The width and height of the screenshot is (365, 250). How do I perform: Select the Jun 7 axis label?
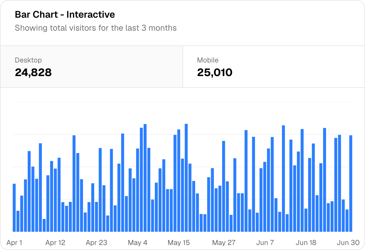coord(265,243)
